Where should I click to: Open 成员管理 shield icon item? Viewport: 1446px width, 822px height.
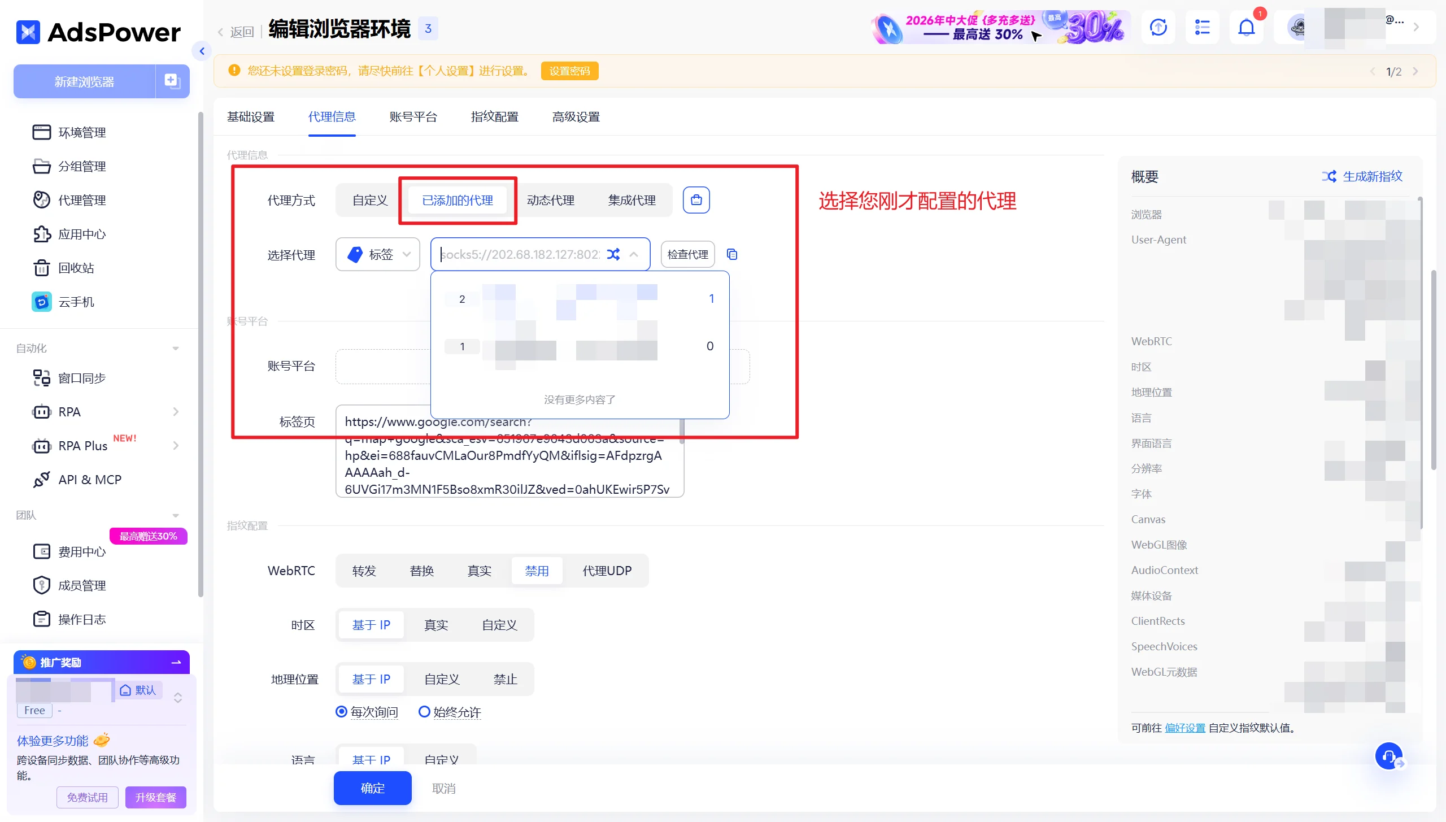click(x=69, y=585)
